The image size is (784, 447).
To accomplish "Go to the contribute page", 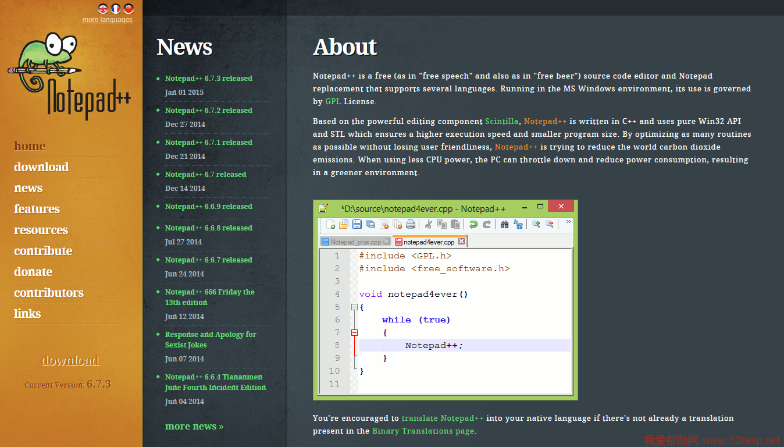I will coord(43,251).
